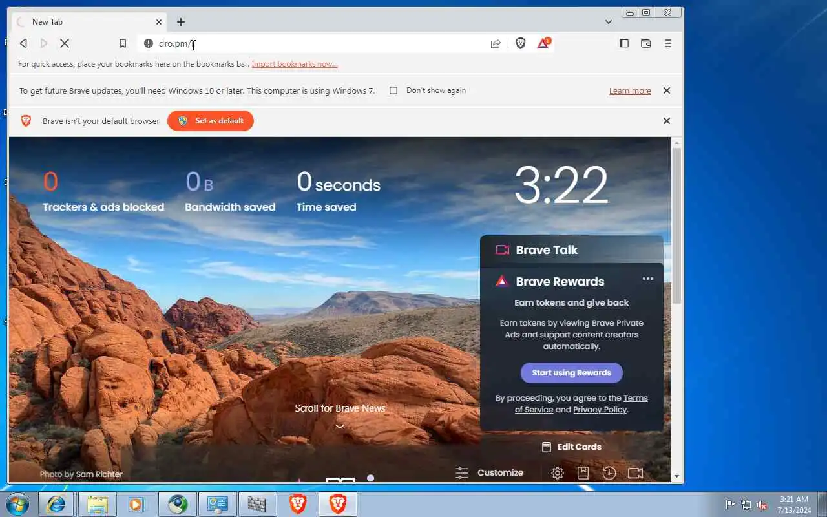
Task: Open the Brave Wallet toolbar icon
Action: pyautogui.click(x=646, y=43)
